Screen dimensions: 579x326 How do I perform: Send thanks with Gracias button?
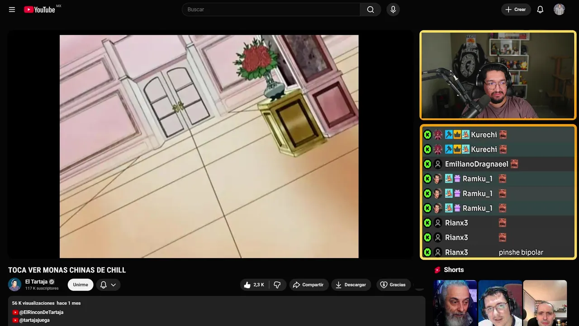coord(394,285)
